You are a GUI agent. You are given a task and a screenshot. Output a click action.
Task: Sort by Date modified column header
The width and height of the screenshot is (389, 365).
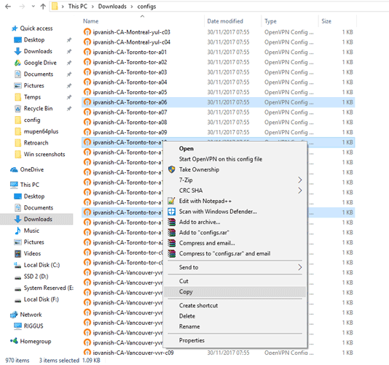click(225, 21)
